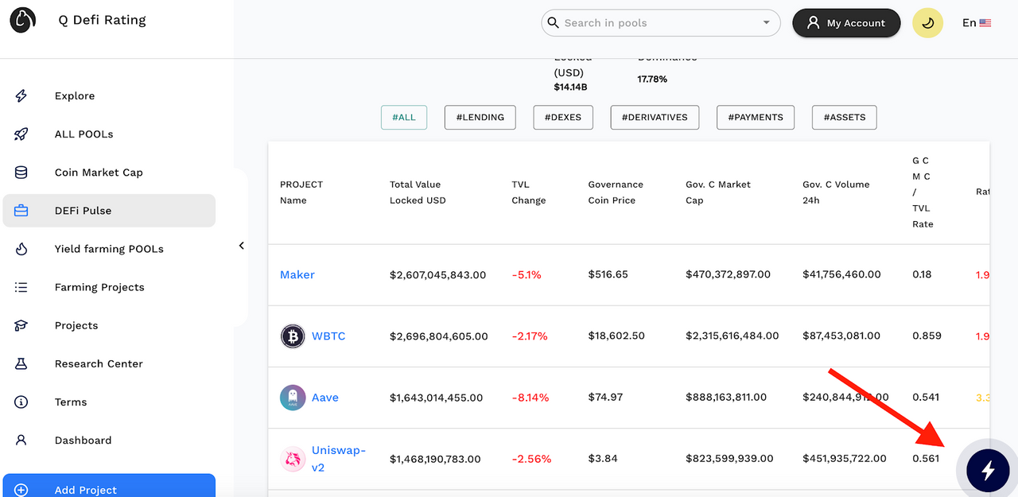The image size is (1018, 497).
Task: Click Maker's -5.1% TVL change
Action: pos(526,274)
